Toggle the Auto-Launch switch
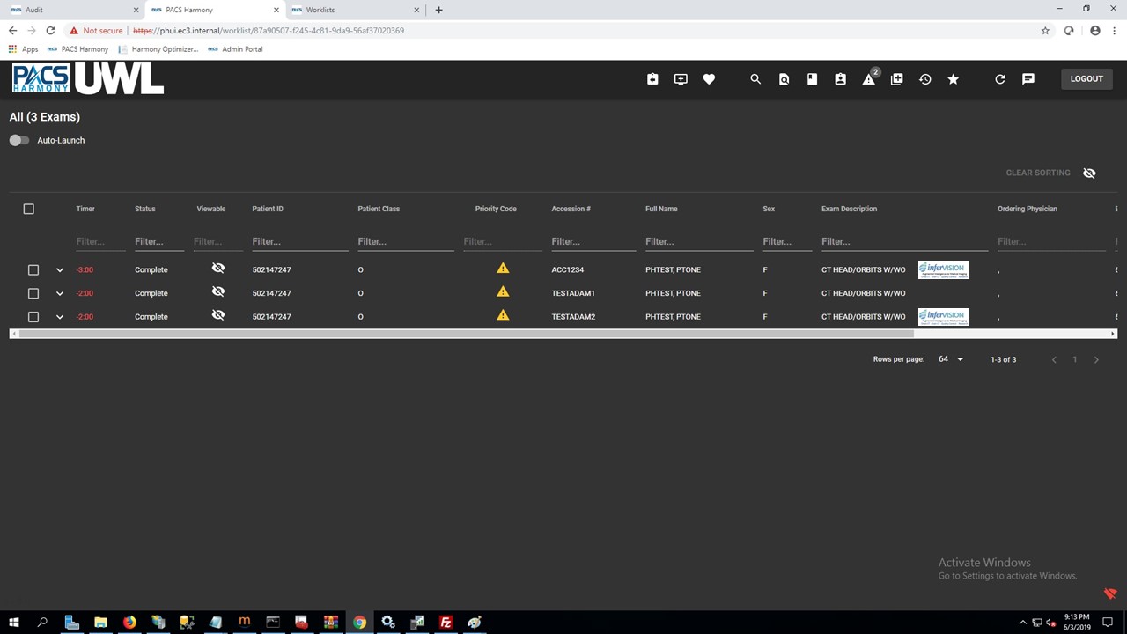The height and width of the screenshot is (634, 1127). [19, 140]
